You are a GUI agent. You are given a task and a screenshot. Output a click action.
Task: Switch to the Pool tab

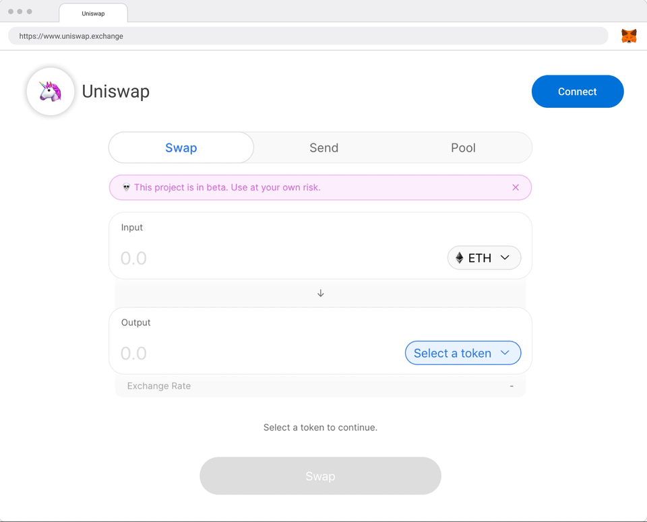pyautogui.click(x=463, y=148)
